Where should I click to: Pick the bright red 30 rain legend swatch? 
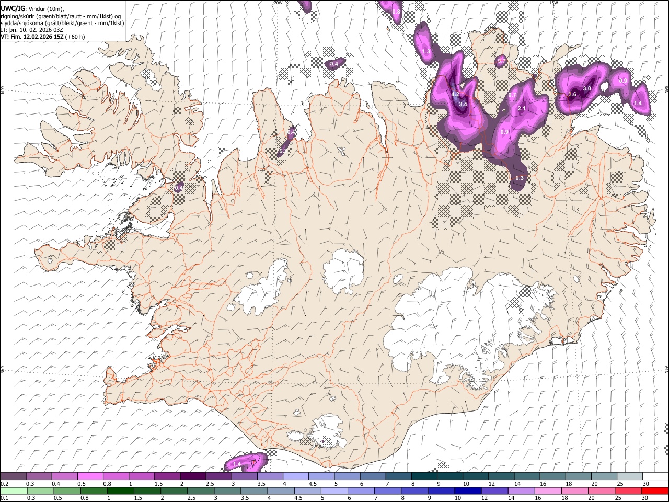point(655,490)
